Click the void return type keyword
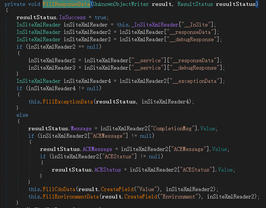 [34, 4]
